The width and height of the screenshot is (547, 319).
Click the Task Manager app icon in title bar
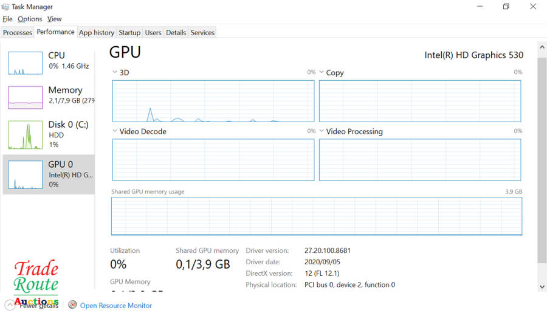click(6, 6)
